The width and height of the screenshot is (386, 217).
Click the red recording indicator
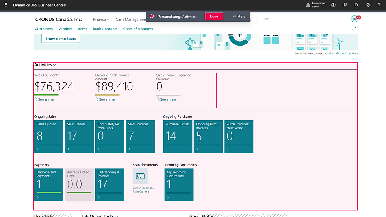[152, 16]
